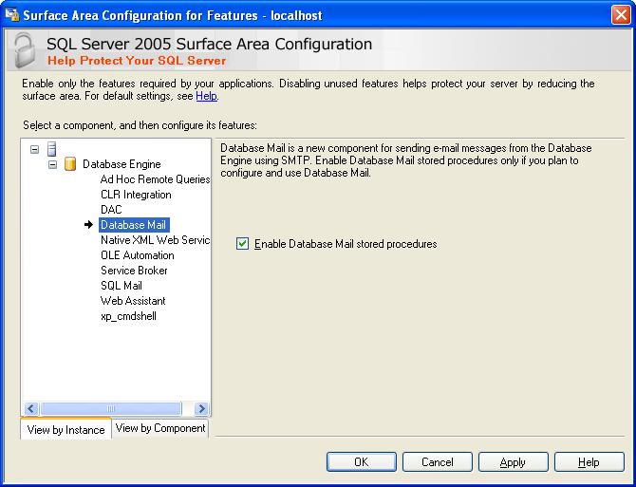Collapse the Database Engine node
The width and height of the screenshot is (636, 487).
[53, 164]
